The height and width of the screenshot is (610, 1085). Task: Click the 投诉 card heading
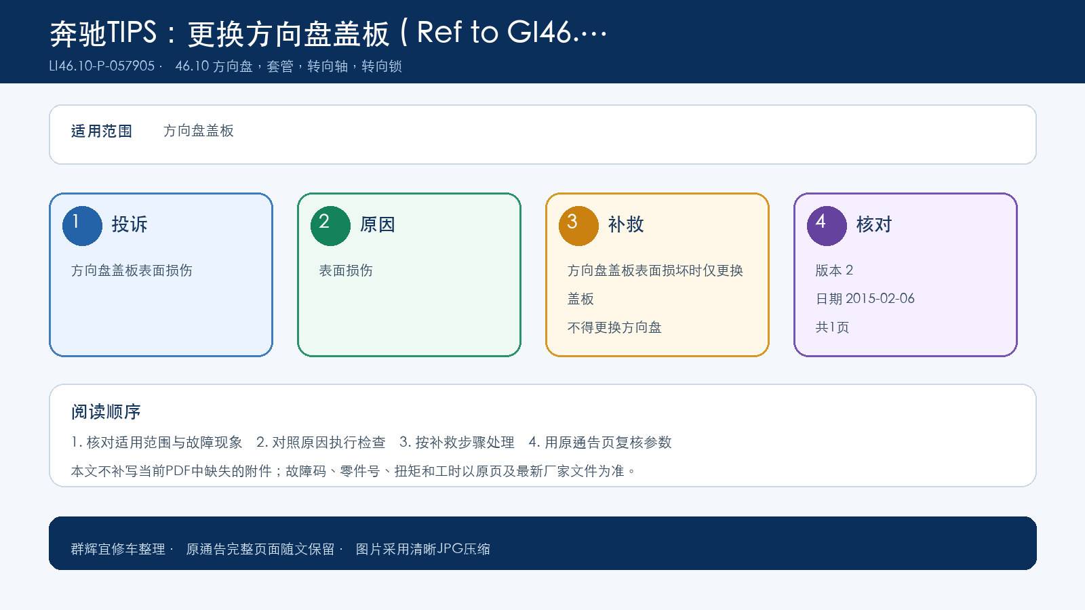click(130, 224)
